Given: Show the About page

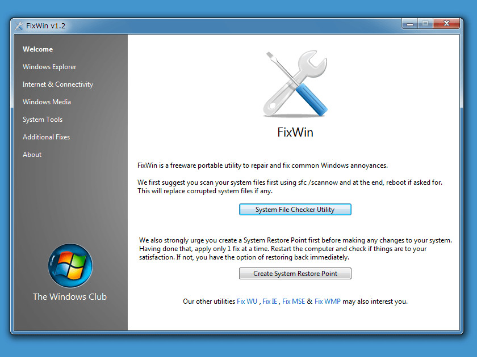Looking at the screenshot, I should 32,155.
